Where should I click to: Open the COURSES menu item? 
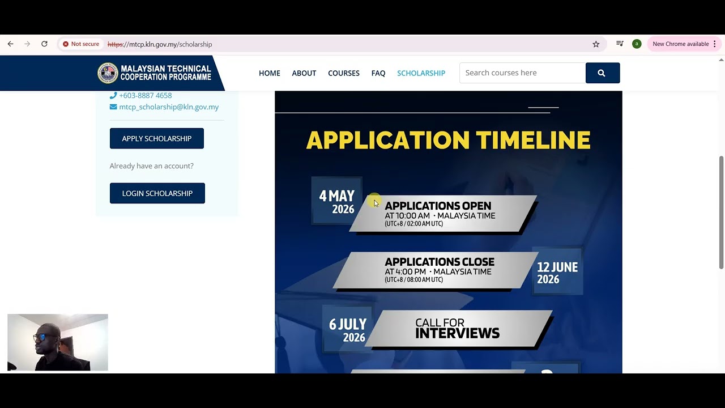coord(344,73)
